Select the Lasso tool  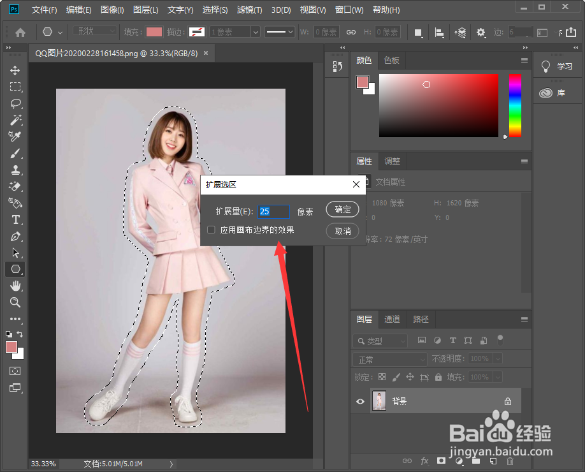(x=15, y=103)
